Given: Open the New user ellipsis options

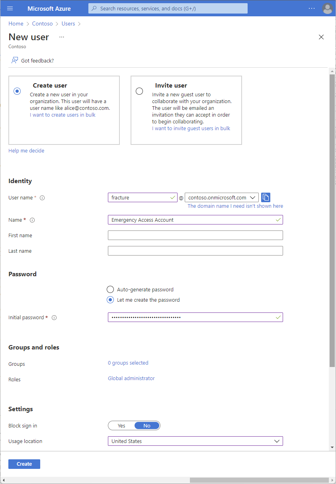Looking at the screenshot, I should [62, 37].
